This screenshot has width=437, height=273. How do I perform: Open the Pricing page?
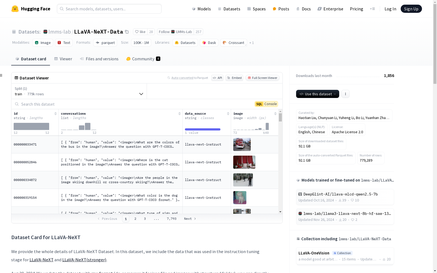[356, 9]
